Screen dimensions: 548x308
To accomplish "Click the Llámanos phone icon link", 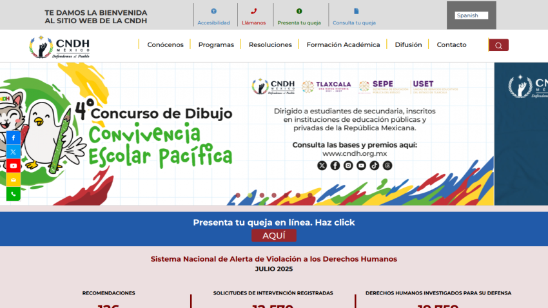I will tap(254, 16).
